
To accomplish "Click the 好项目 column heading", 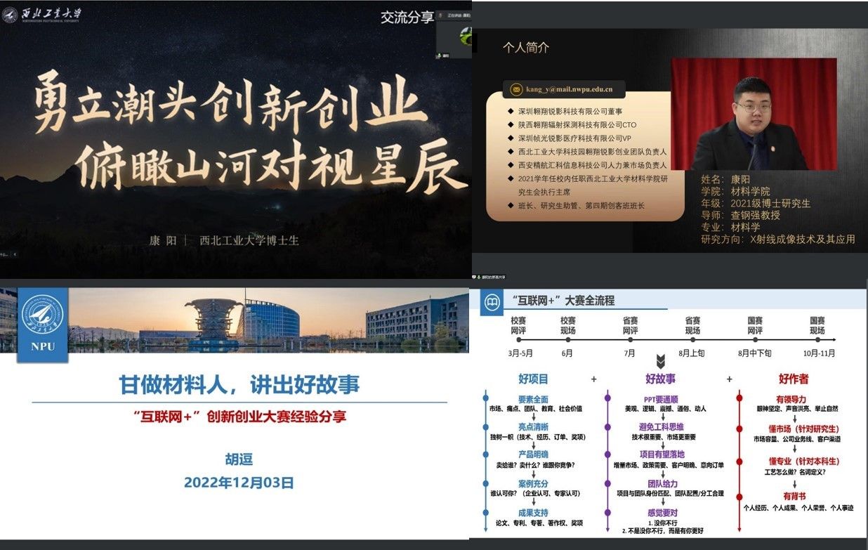I will [x=532, y=379].
